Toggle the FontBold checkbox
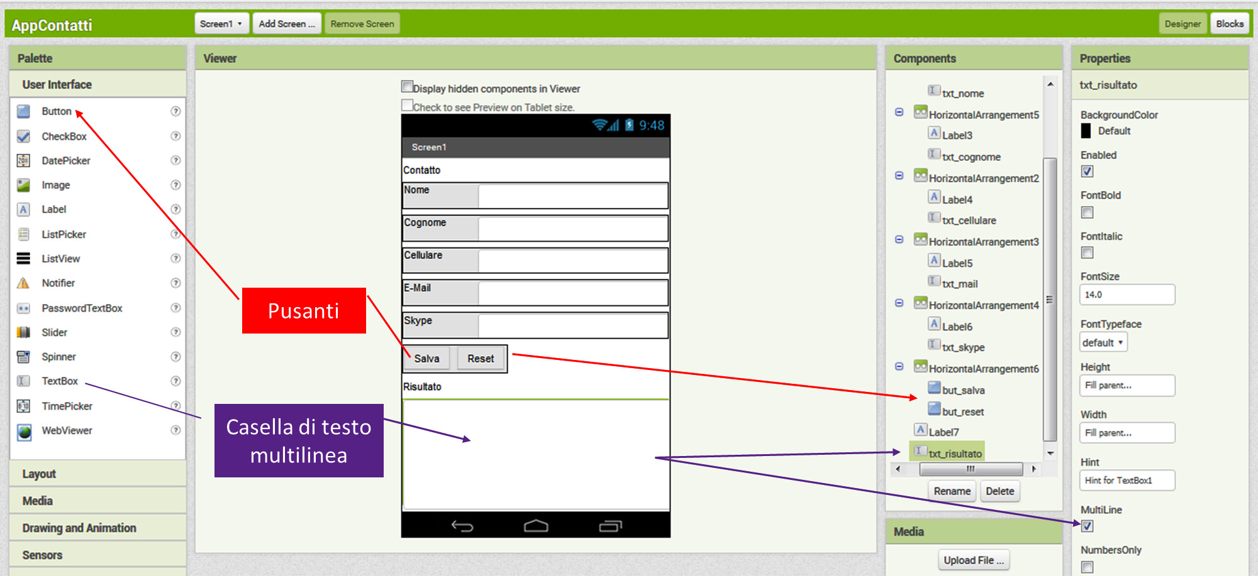Viewport: 1258px width, 576px height. click(x=1087, y=212)
